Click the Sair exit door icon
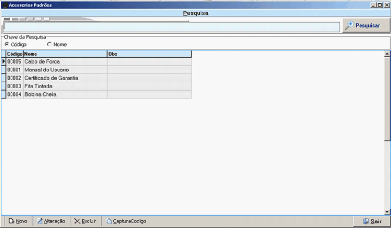 point(366,221)
